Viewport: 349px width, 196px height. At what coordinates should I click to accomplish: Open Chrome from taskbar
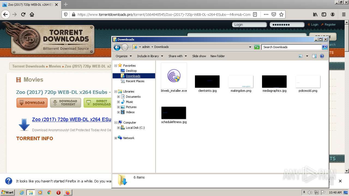pyautogui.click(x=49, y=192)
